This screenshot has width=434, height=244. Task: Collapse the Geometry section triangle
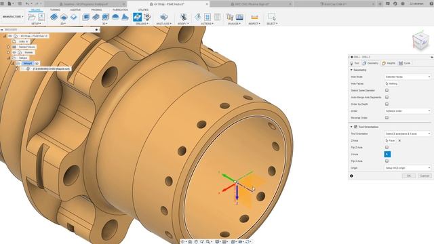coord(351,70)
